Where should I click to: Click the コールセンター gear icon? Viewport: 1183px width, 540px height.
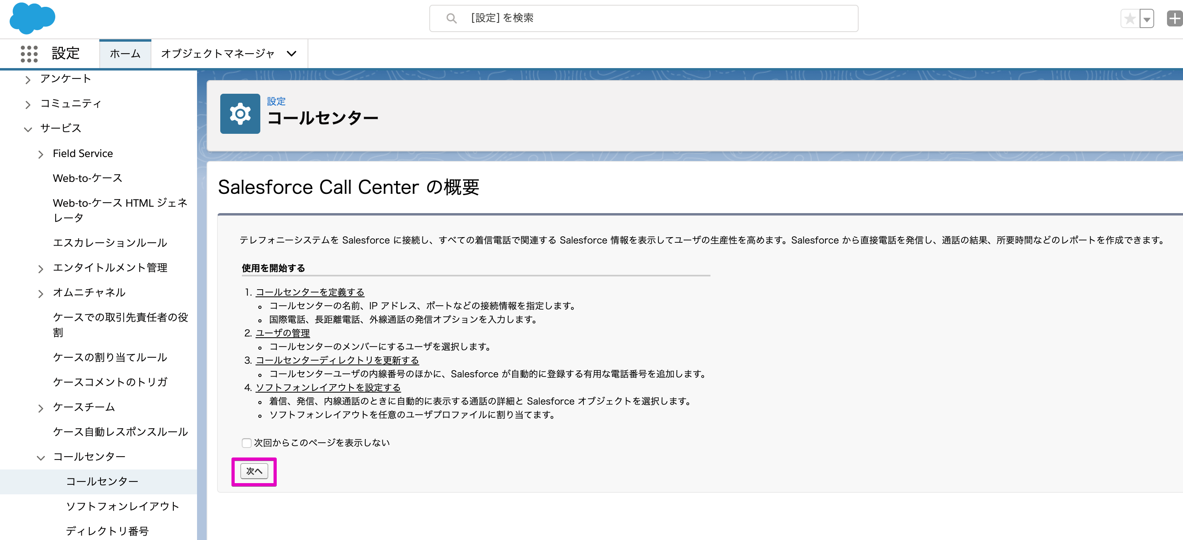(x=240, y=113)
